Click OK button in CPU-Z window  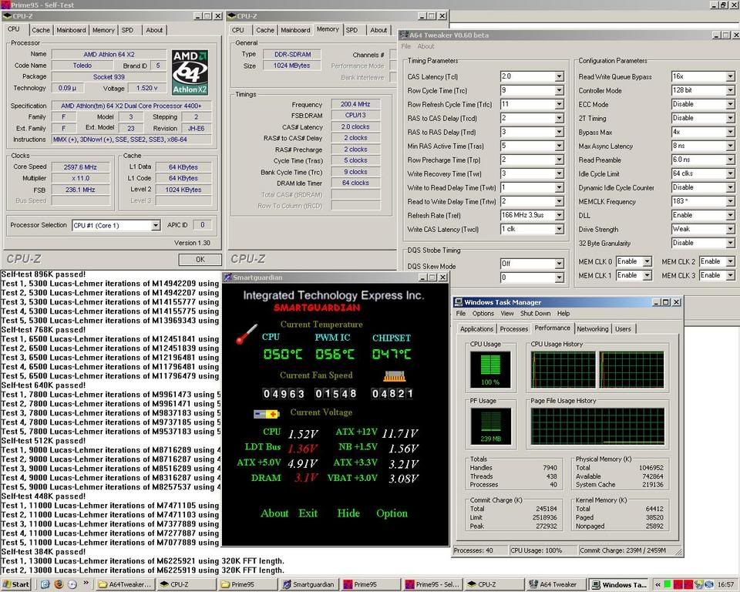(x=200, y=259)
